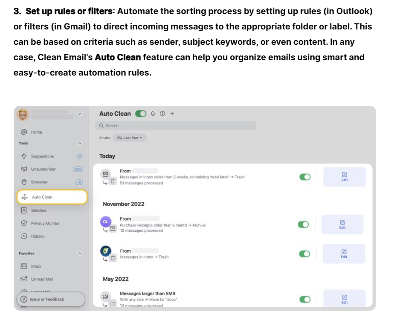Open Screener tool
This screenshot has height=335, width=400.
(39, 182)
